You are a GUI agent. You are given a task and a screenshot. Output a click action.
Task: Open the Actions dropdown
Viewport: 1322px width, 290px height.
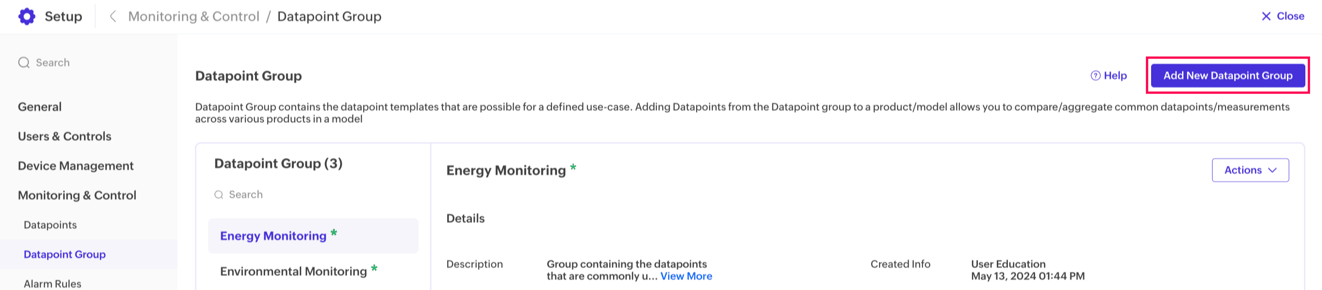point(1249,170)
